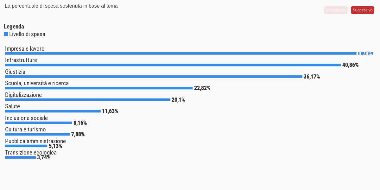The width and height of the screenshot is (380, 190).
Task: Select the Impresa e lavoro bar
Action: [x=189, y=54]
